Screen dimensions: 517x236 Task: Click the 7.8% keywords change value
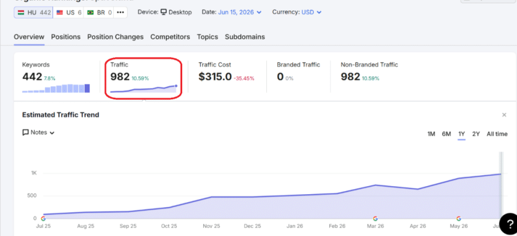(x=49, y=79)
